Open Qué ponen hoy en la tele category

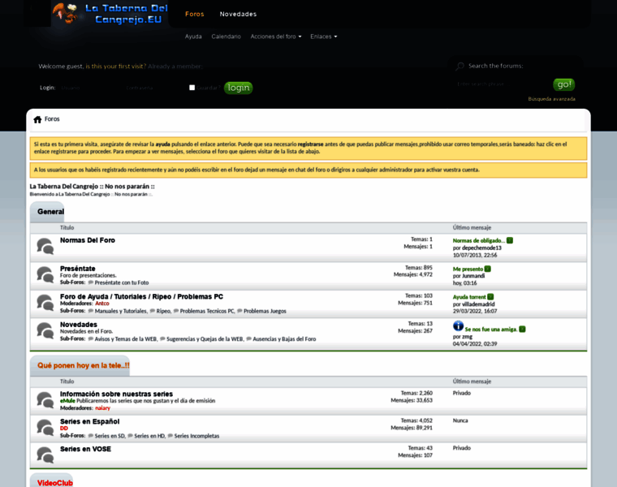click(84, 365)
